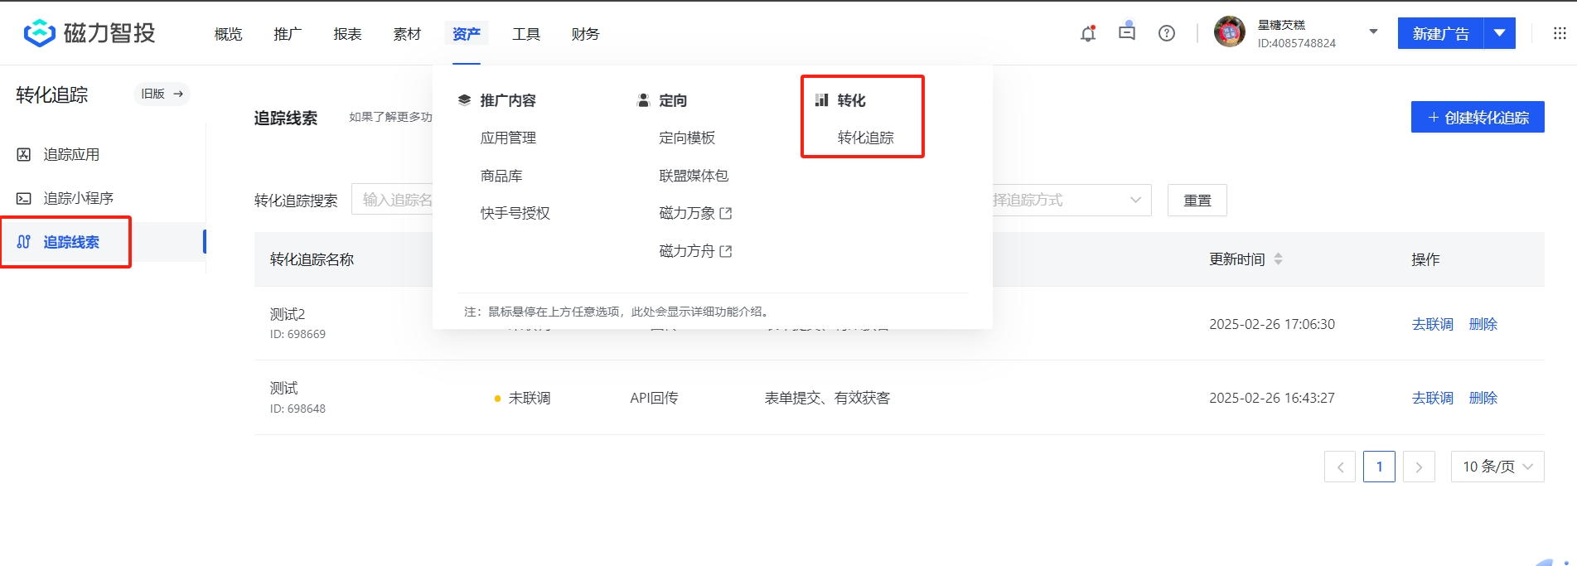Select 转化追踪 in the 资产 menu
The height and width of the screenshot is (566, 1577).
point(865,138)
